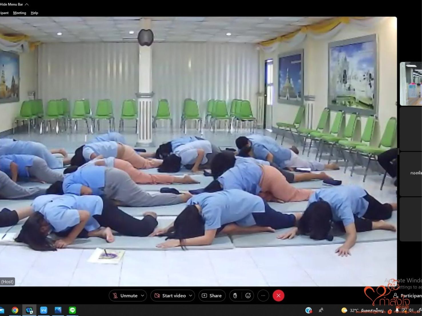Raise hand using the hand icon
The image size is (422, 316).
[x=235, y=296]
